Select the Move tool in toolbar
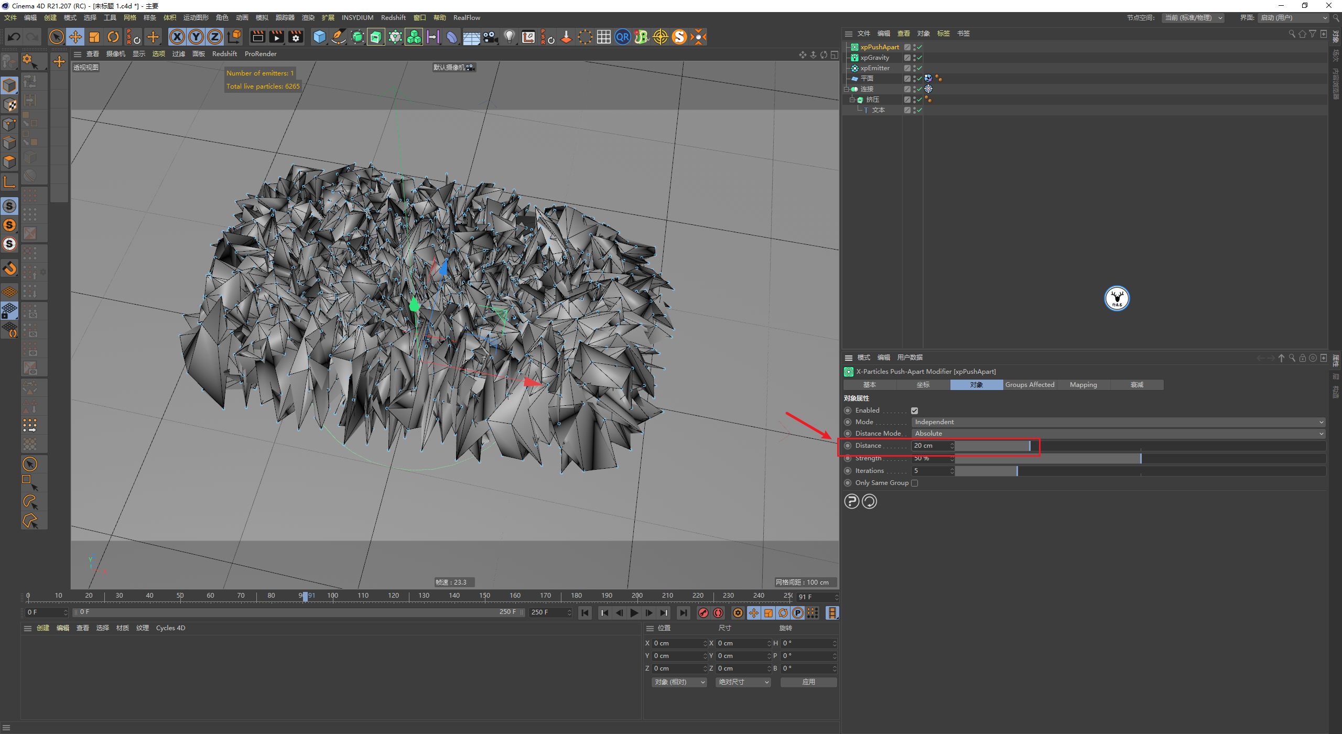Image resolution: width=1342 pixels, height=734 pixels. click(x=75, y=37)
